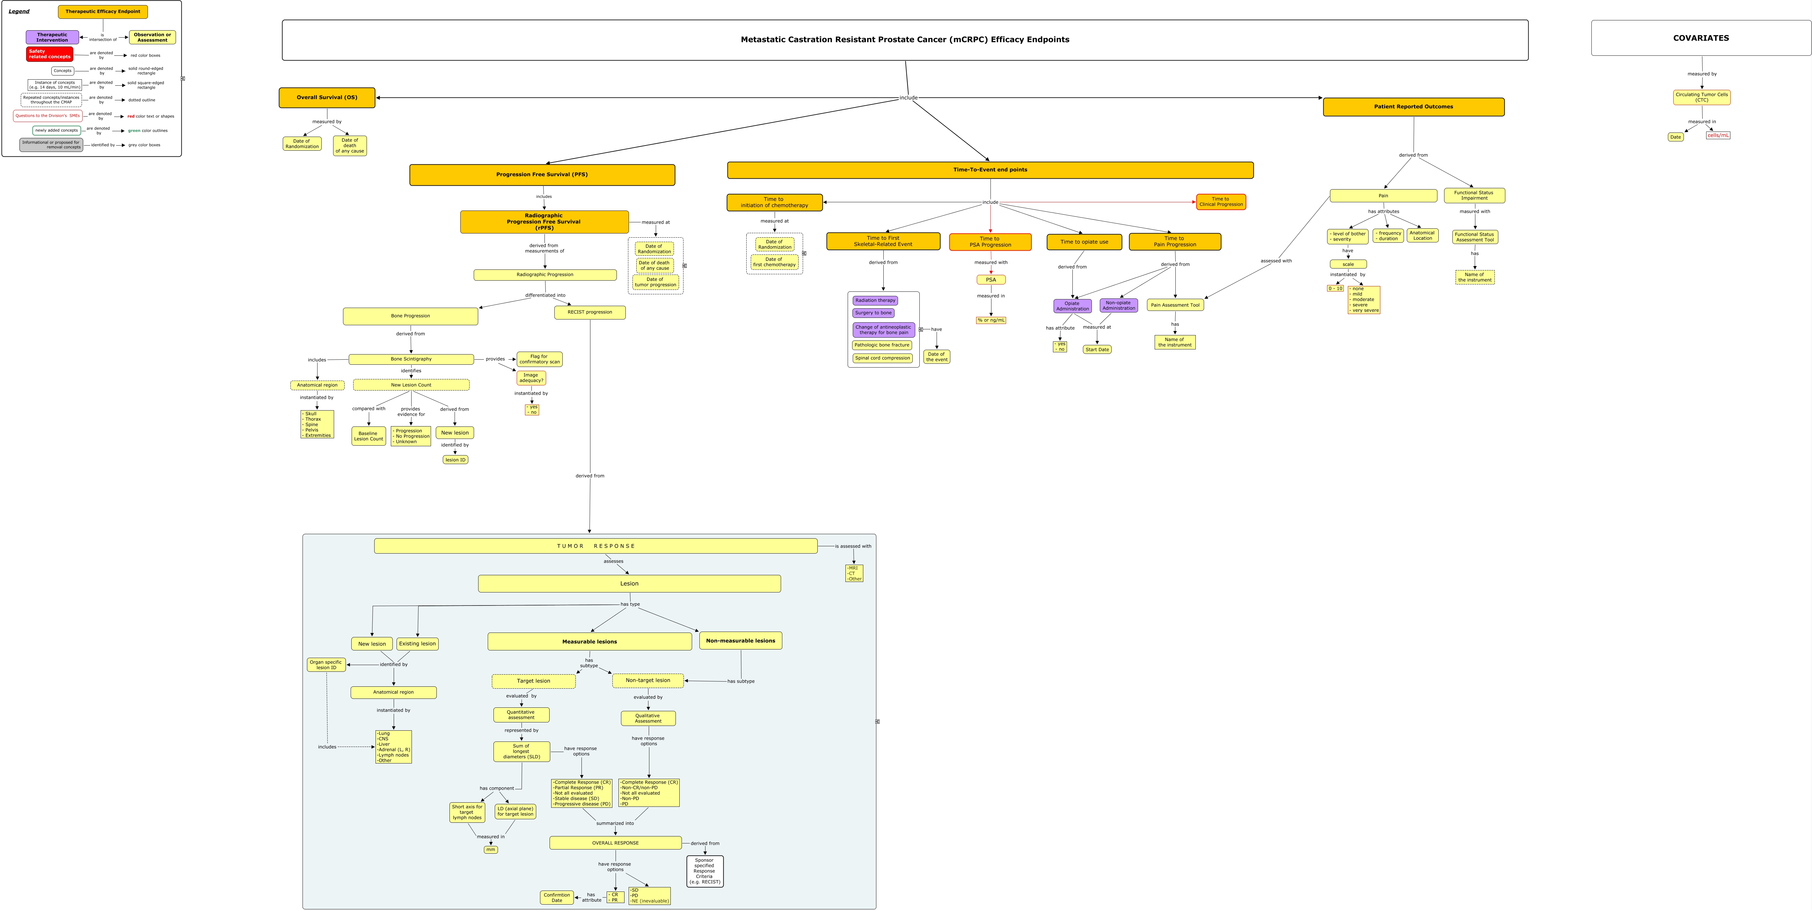
Task: Select the purple Radiation therapy node
Action: pyautogui.click(x=875, y=301)
